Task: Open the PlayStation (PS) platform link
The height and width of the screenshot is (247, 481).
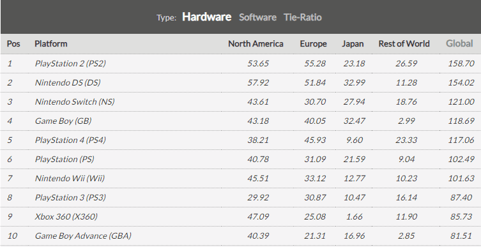Action: [x=65, y=159]
